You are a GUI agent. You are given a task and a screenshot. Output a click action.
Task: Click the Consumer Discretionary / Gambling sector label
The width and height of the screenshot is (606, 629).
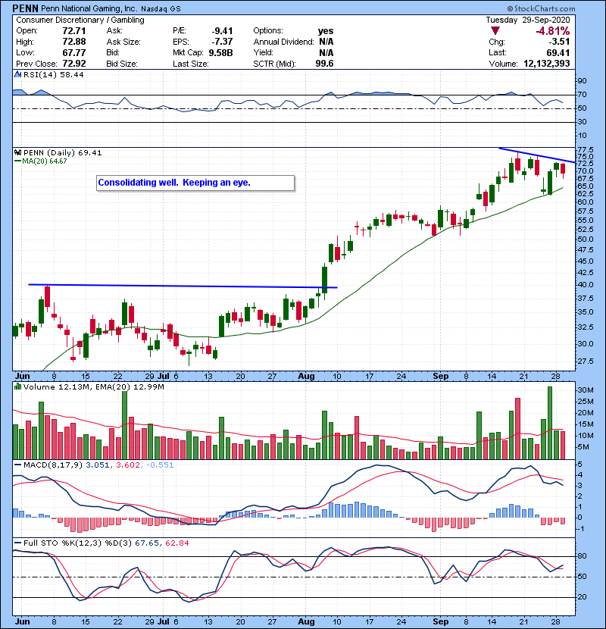point(80,20)
